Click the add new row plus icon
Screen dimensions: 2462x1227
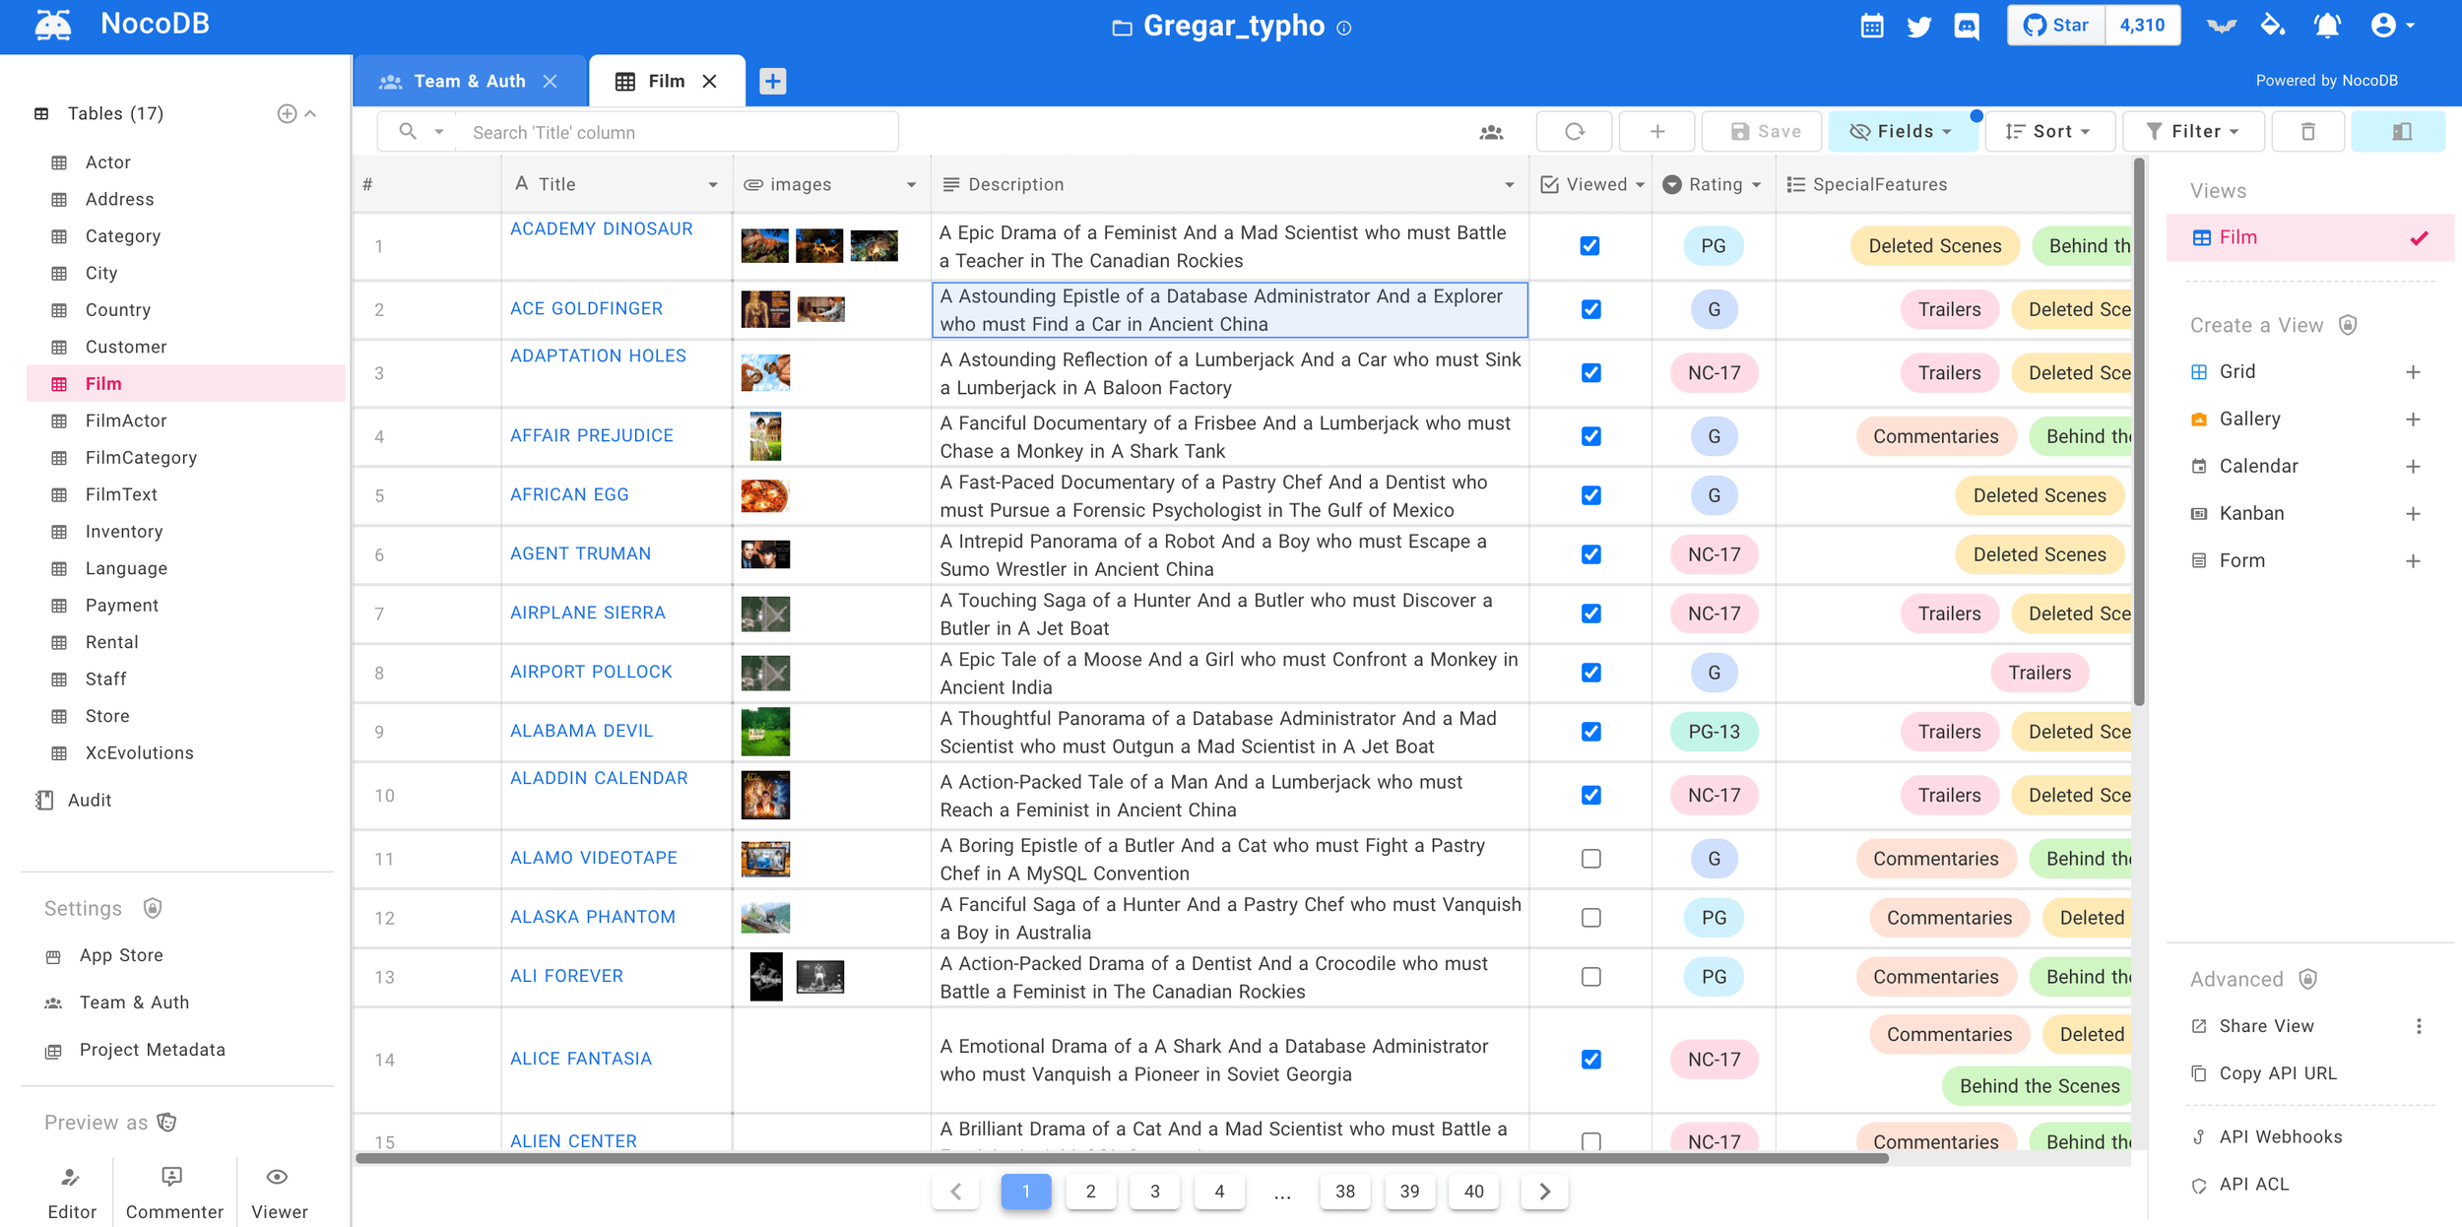pos(1656,132)
